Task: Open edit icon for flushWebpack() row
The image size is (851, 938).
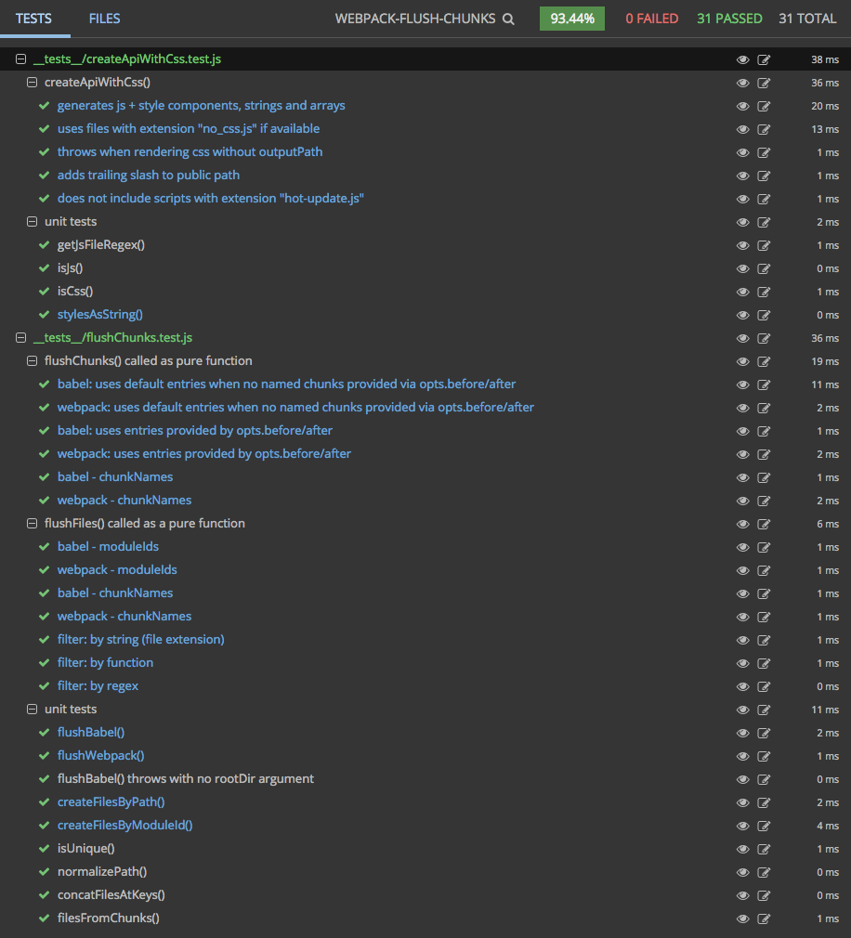Action: pyautogui.click(x=764, y=756)
